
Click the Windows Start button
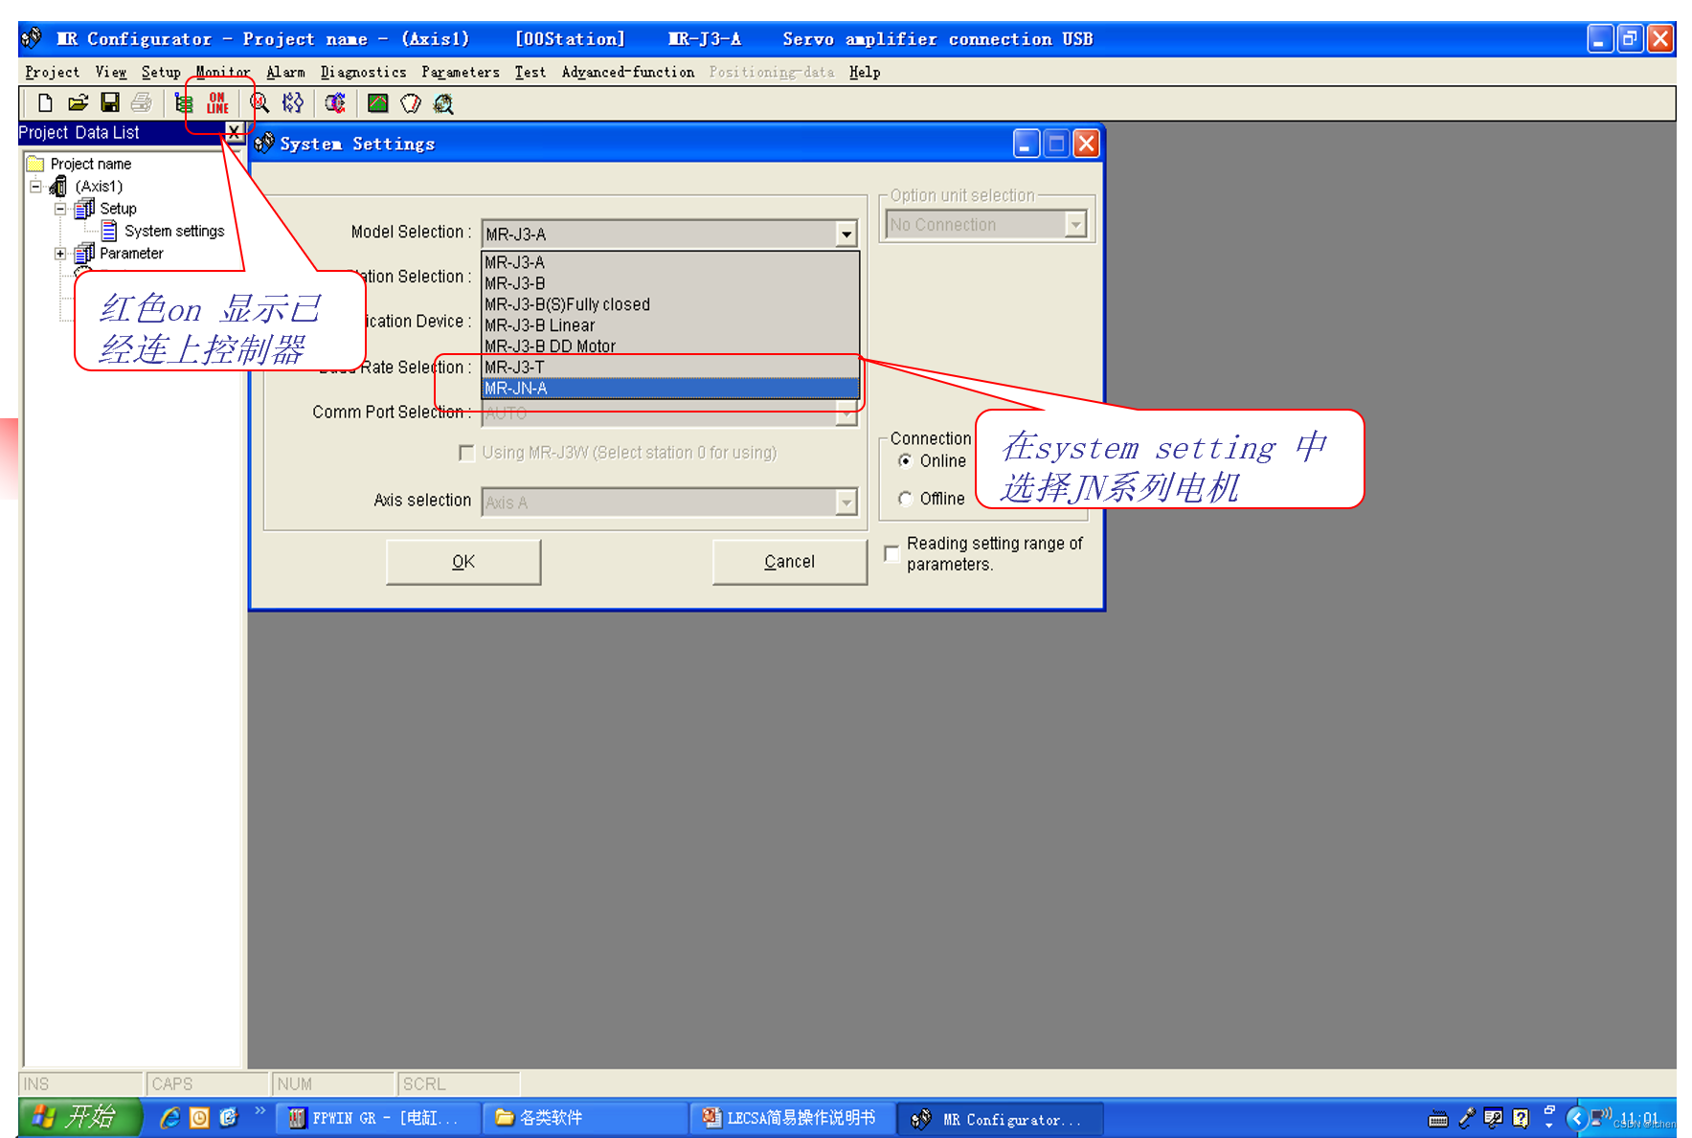[x=80, y=1117]
